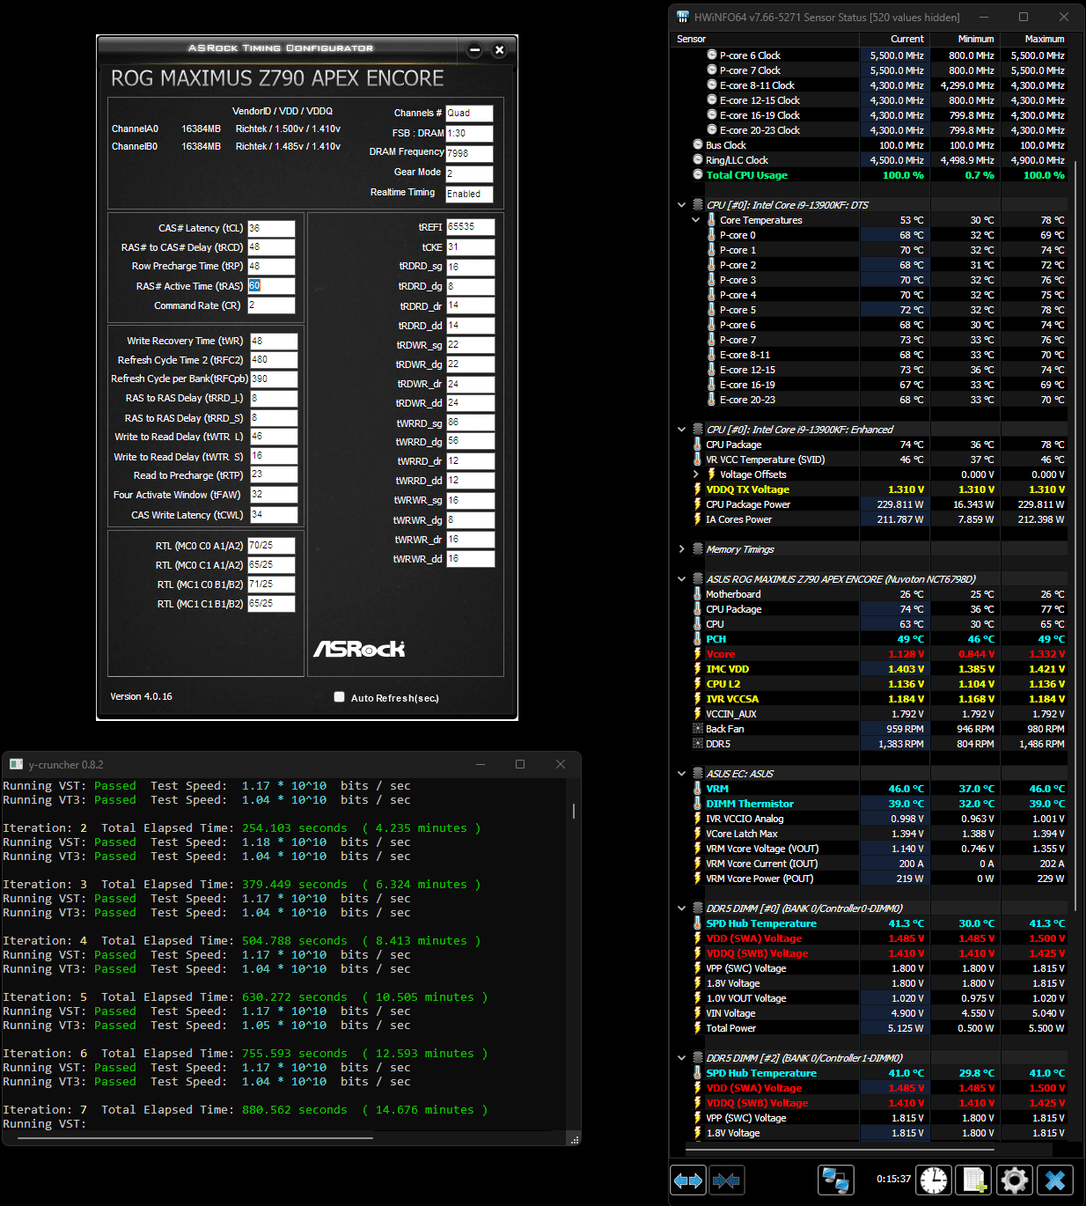
Task: Click the Gear Mode value field
Action: click(x=469, y=173)
